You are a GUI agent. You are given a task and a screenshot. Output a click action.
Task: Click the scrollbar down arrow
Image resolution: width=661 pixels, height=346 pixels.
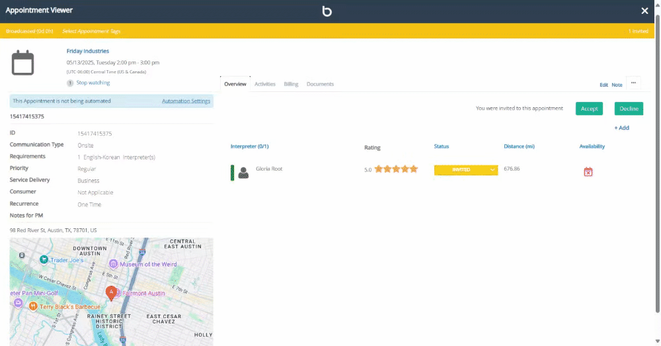coord(657,341)
